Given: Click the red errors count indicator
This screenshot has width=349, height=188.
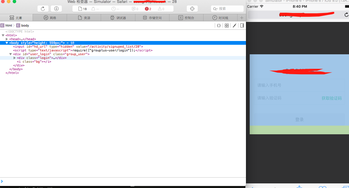Looking at the screenshot, I should [x=148, y=9].
